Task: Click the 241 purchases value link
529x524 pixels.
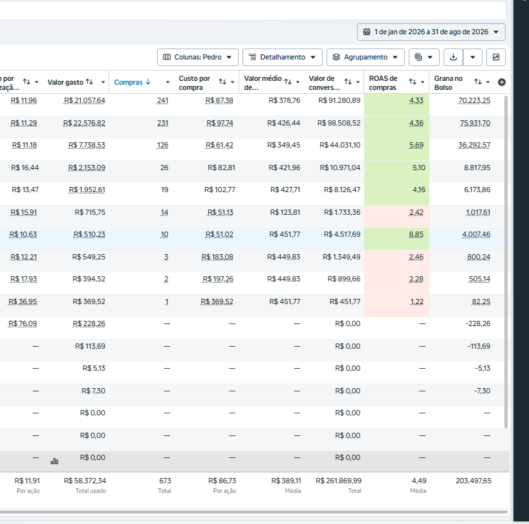Action: [162, 100]
